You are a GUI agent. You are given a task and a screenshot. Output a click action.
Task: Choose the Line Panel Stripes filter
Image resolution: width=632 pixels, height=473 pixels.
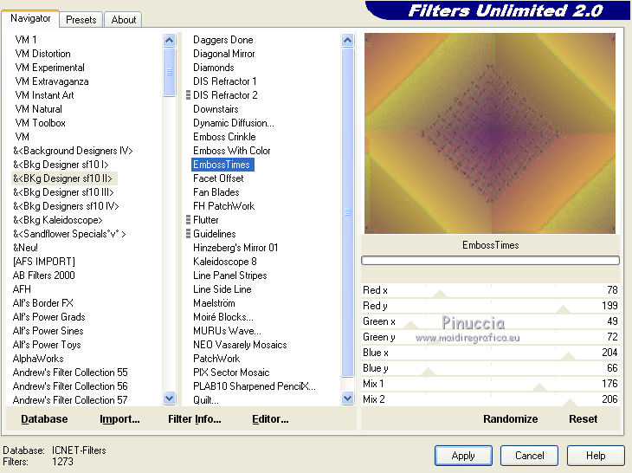[229, 275]
